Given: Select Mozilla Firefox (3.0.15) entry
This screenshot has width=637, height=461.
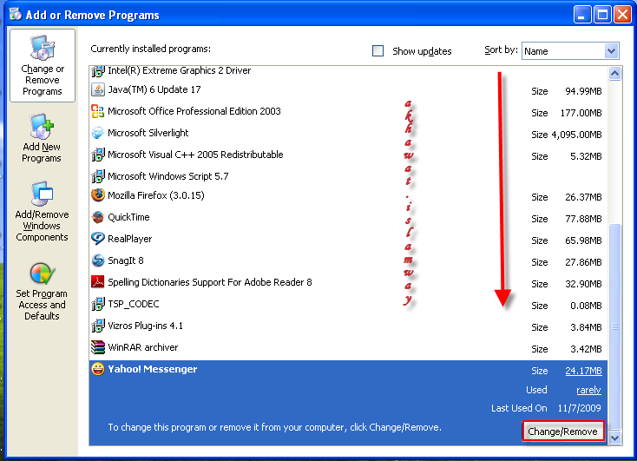Looking at the screenshot, I should click(x=348, y=195).
